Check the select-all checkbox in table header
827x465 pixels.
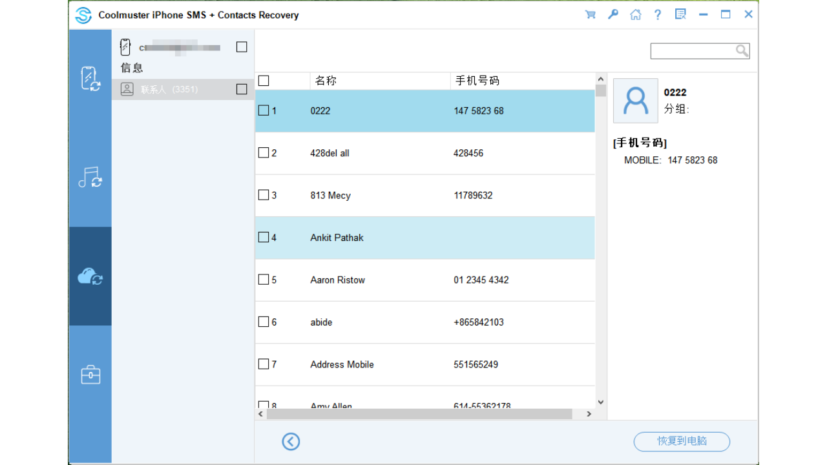[x=262, y=80]
